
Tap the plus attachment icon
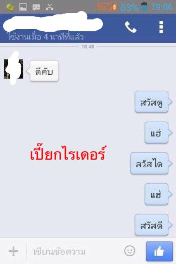14,251
